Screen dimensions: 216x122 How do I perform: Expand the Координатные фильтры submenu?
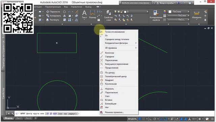coord(119,43)
